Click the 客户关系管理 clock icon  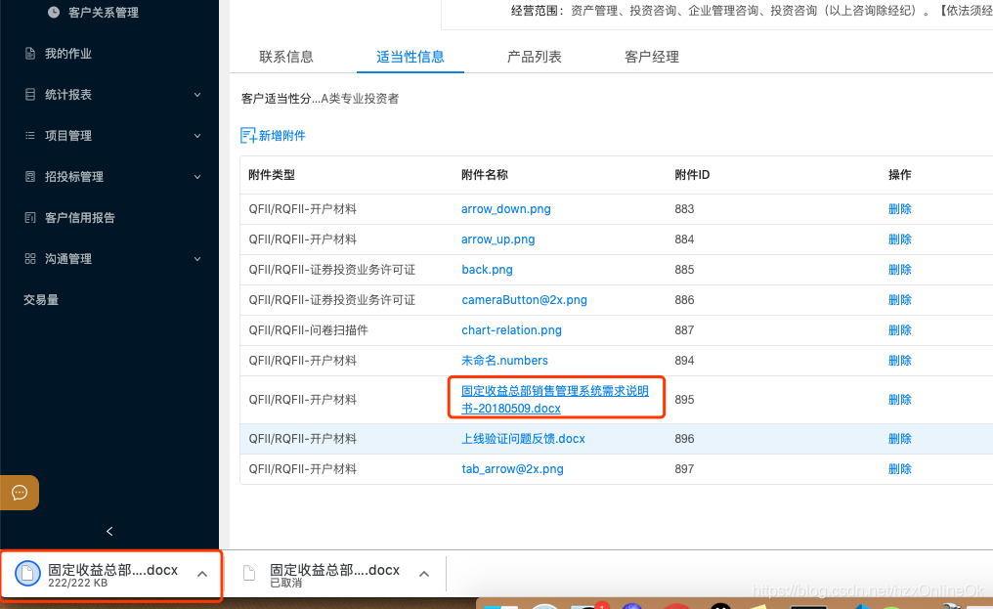coord(54,12)
